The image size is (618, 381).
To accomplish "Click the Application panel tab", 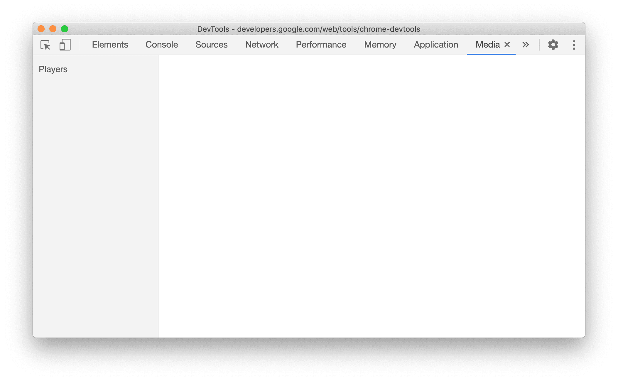I will [436, 44].
